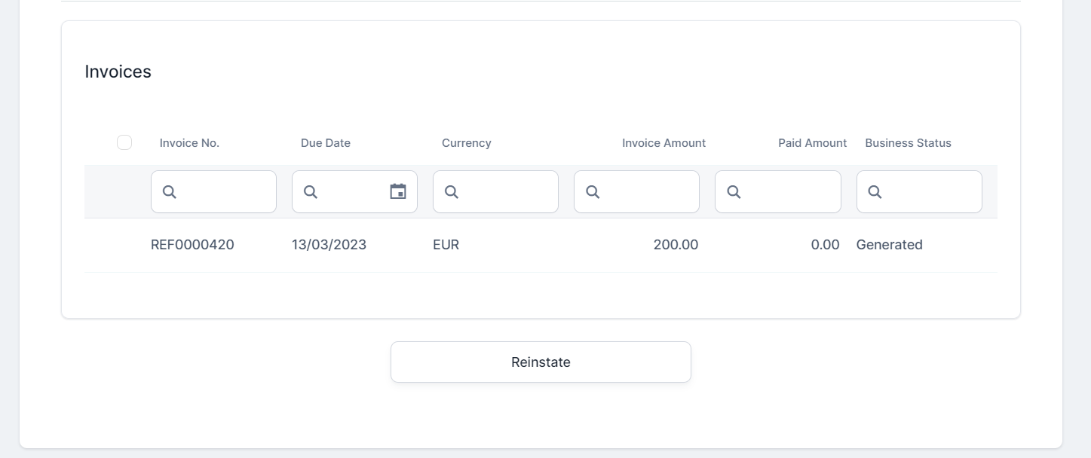The width and height of the screenshot is (1091, 458).
Task: Click the calendar icon in Due Date filter
Action: point(397,191)
